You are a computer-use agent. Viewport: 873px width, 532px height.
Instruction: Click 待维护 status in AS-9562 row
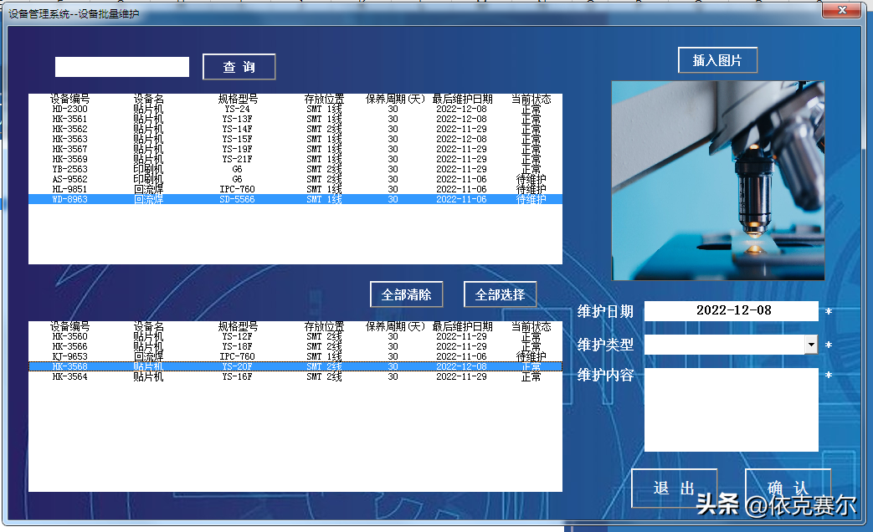point(532,179)
